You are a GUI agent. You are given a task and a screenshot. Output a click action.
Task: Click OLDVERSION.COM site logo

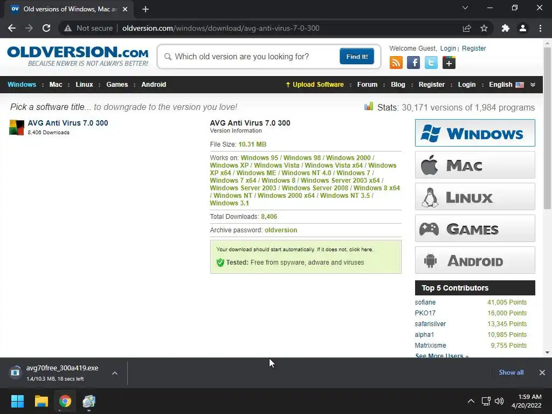[x=78, y=56]
